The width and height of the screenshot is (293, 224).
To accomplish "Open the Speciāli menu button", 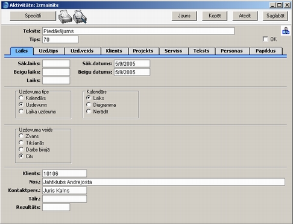I will (x=33, y=16).
